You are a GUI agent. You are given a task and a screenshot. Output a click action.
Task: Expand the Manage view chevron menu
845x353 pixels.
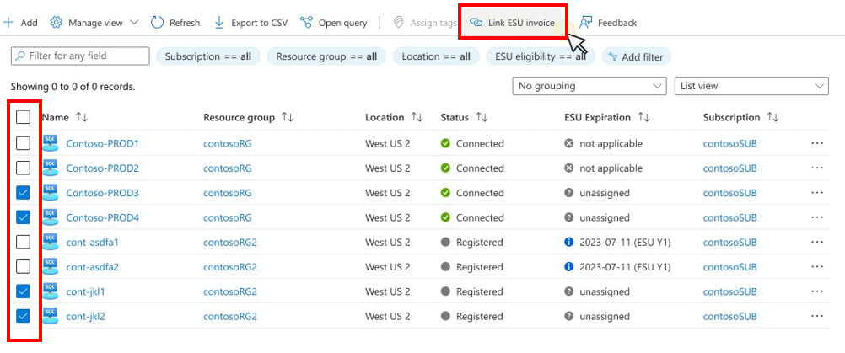pyautogui.click(x=134, y=23)
